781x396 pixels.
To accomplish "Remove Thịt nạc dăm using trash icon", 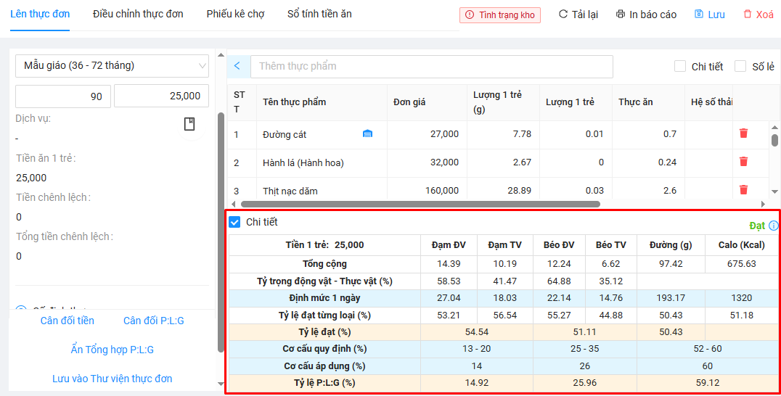I will pos(743,190).
